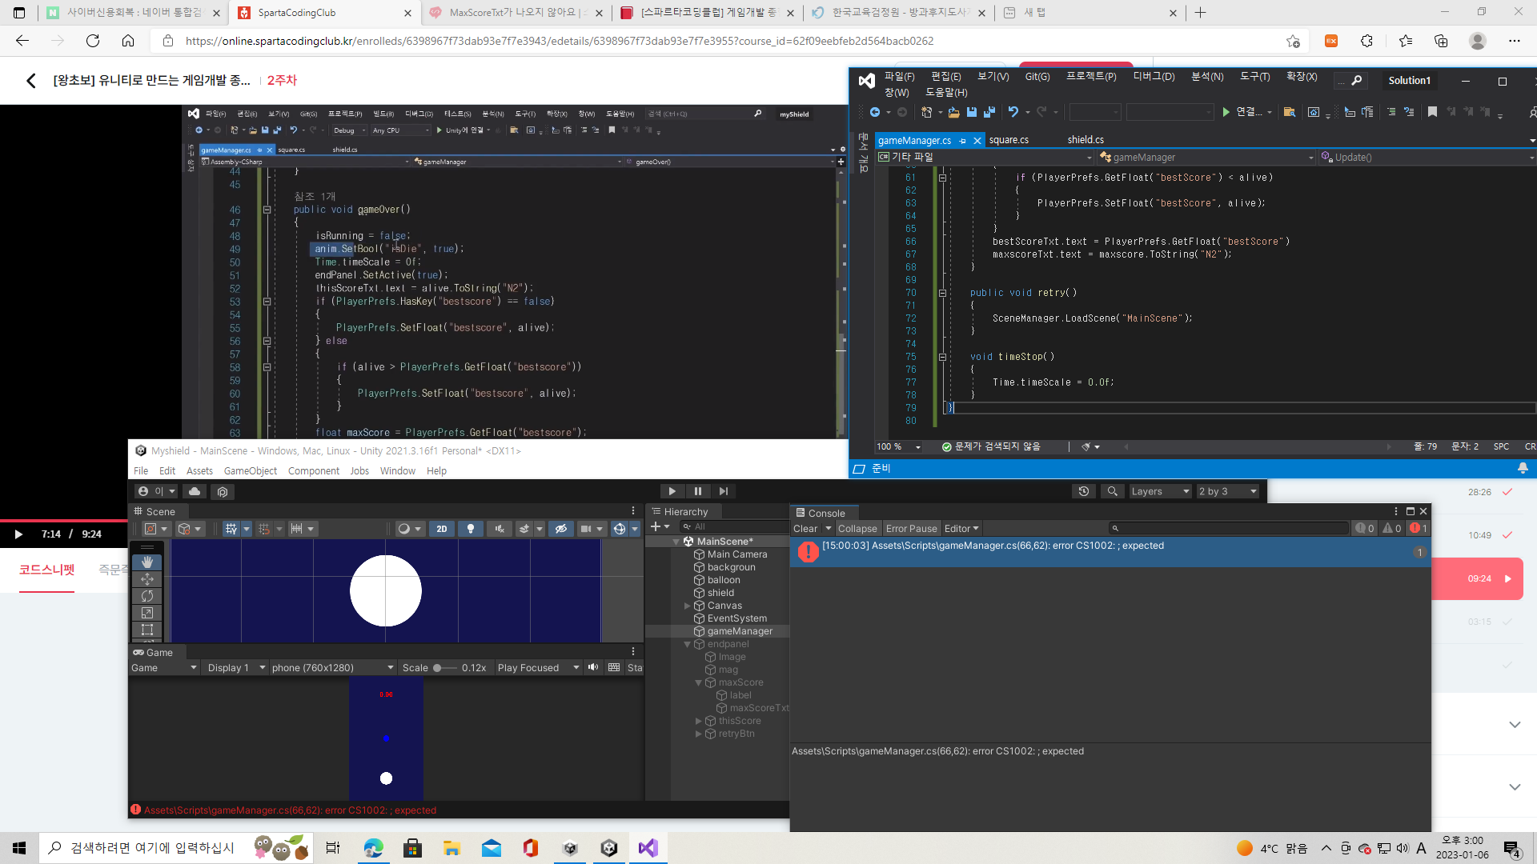Mute Game view audio

coord(593,667)
